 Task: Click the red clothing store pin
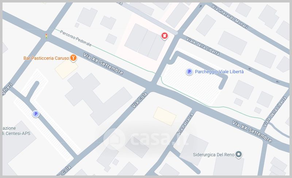(x=164, y=36)
